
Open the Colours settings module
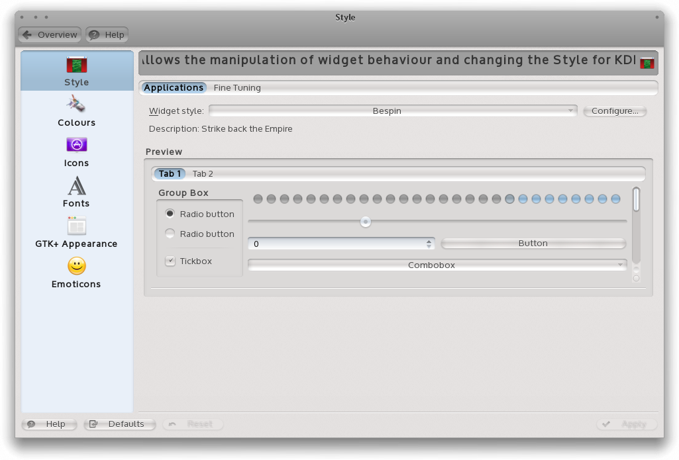[x=77, y=111]
